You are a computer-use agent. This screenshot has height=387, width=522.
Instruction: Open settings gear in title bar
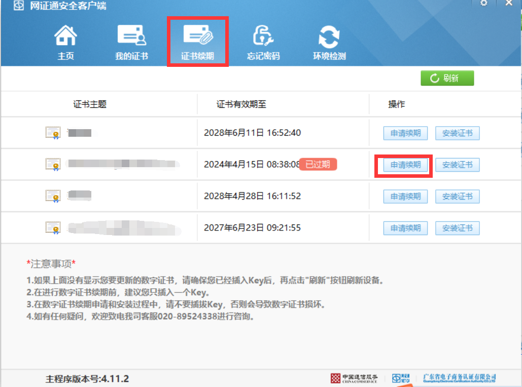483,4
